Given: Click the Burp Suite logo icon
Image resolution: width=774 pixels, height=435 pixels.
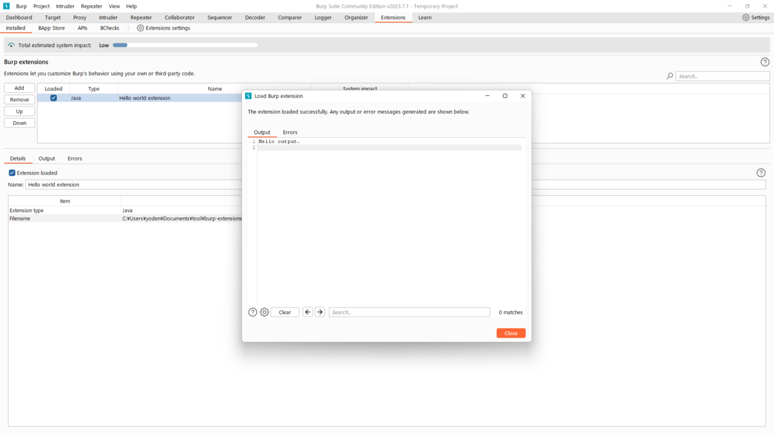Looking at the screenshot, I should coord(6,6).
